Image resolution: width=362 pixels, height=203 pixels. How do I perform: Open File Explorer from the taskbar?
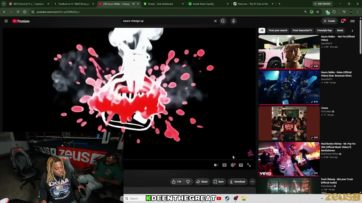point(244,198)
